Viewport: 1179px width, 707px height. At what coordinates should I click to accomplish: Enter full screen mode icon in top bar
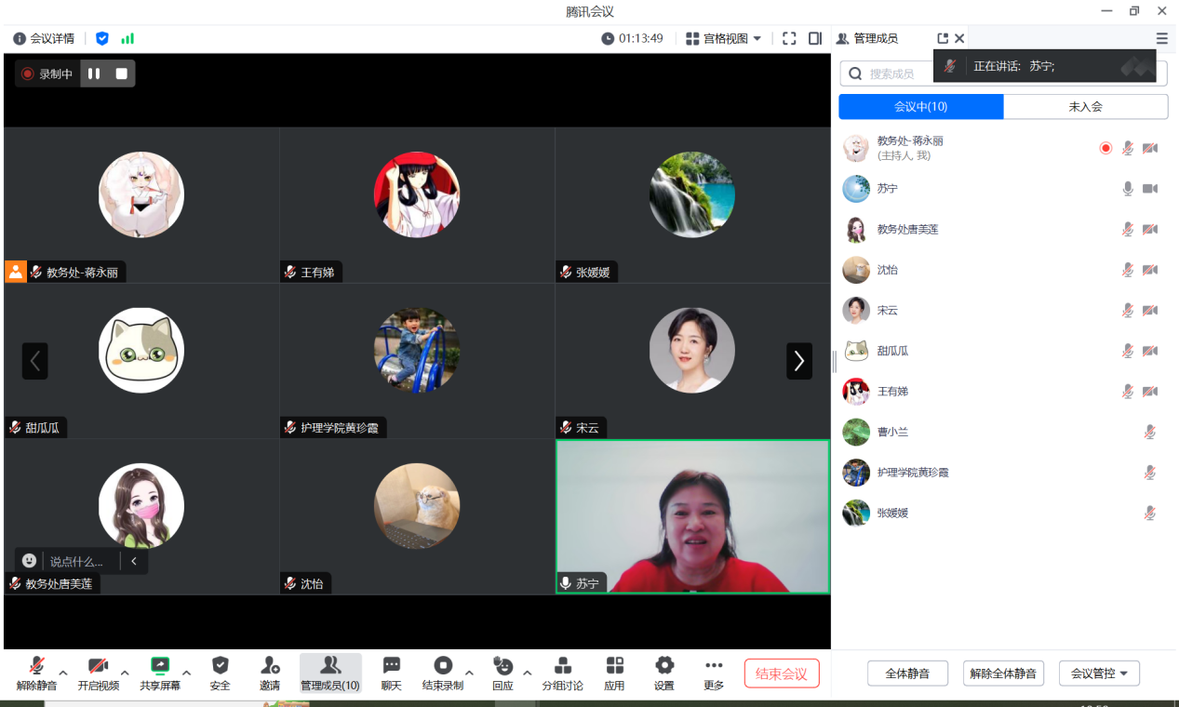click(x=789, y=38)
